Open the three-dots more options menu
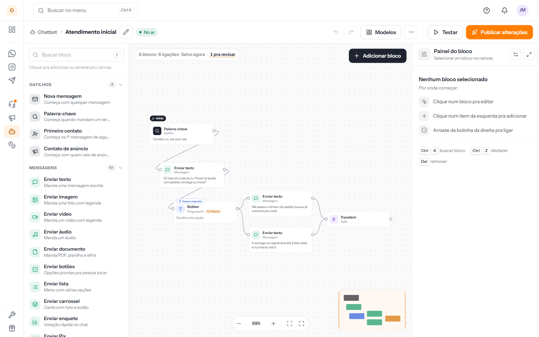This screenshot has height=337, width=539. (x=411, y=32)
